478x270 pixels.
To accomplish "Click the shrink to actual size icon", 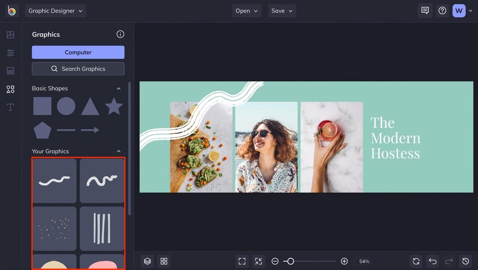I will [x=259, y=261].
